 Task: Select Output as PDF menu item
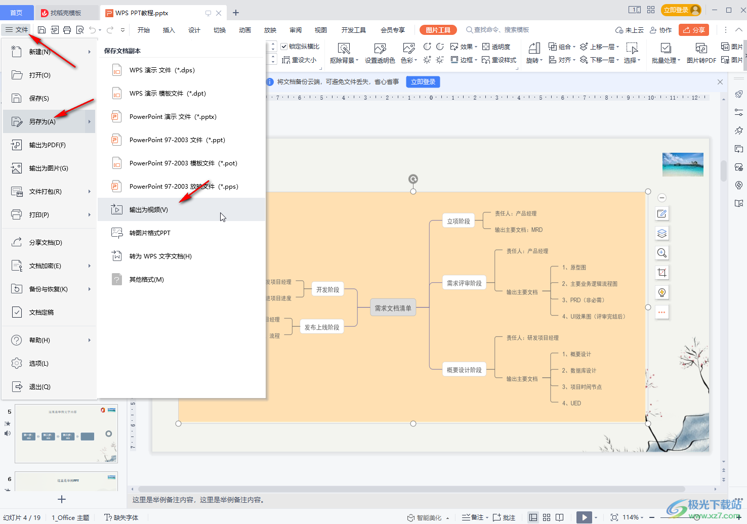49,145
